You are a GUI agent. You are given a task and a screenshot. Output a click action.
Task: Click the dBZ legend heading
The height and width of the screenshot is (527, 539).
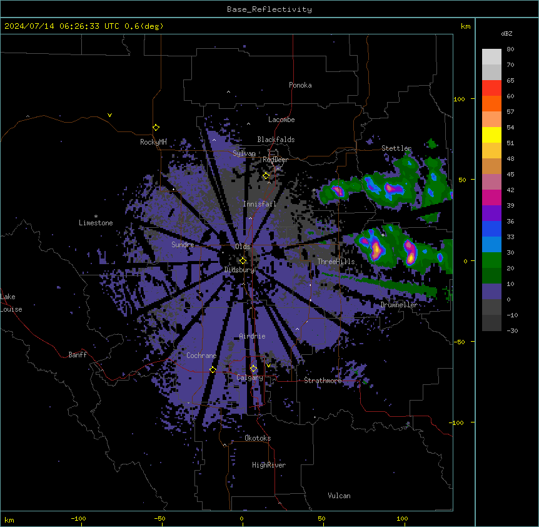(x=506, y=33)
